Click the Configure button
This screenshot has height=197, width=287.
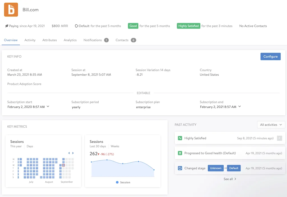270,56
